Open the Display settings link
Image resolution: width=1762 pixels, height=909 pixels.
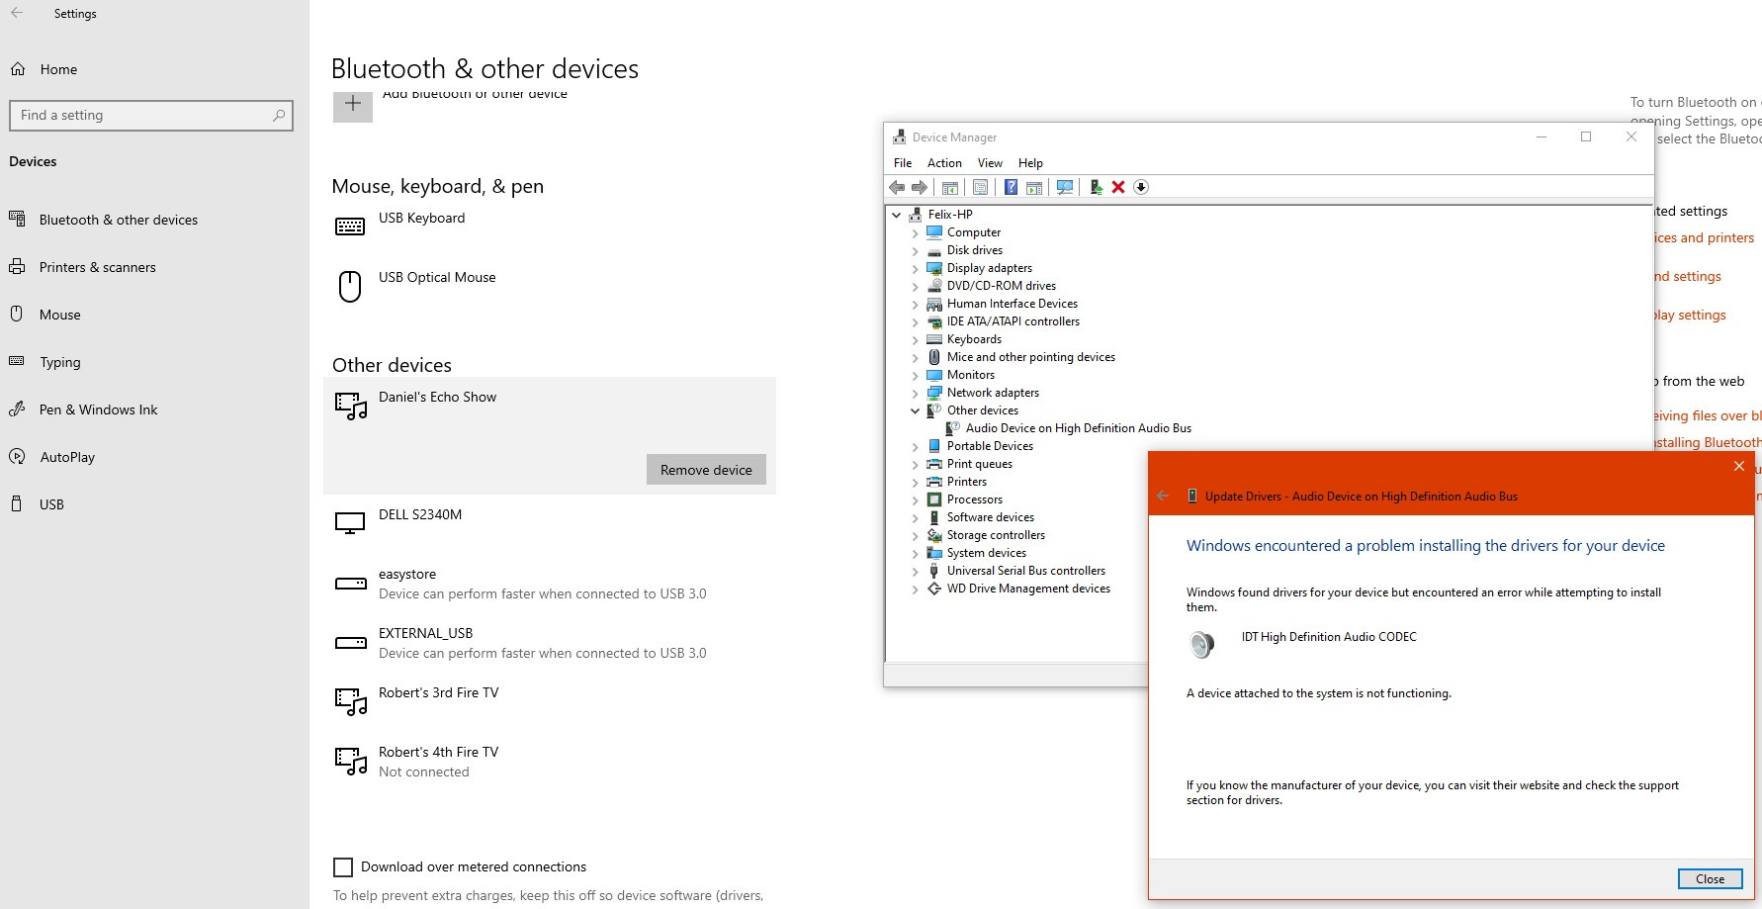point(1690,316)
